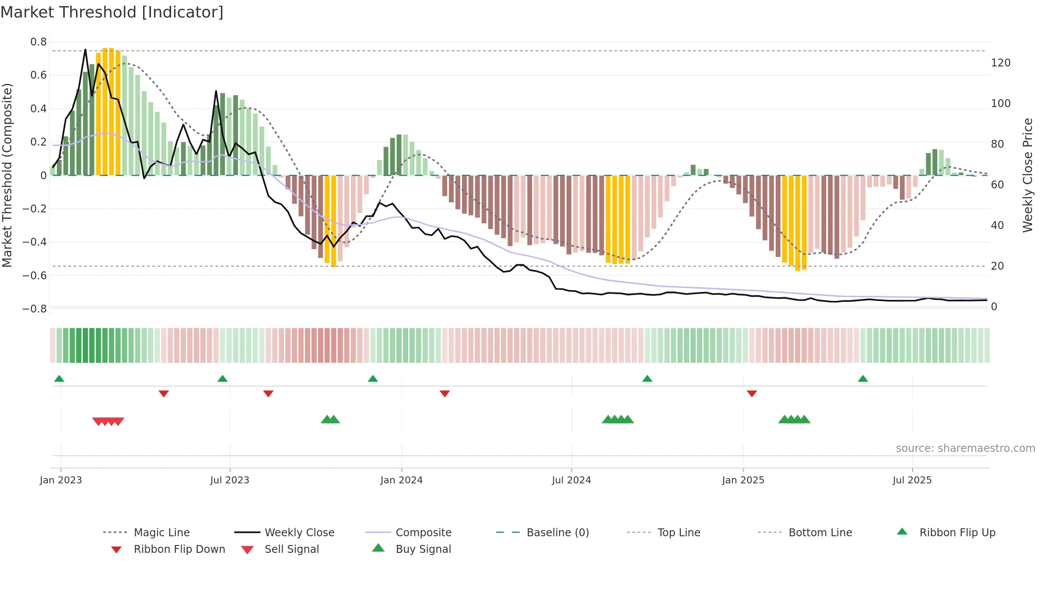Click the source: sharemaestro.com text
Screen dimensions: 1050x590
(965, 448)
